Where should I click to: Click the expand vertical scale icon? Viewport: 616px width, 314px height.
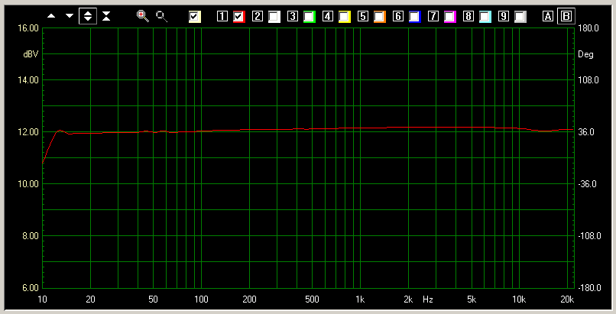88,15
